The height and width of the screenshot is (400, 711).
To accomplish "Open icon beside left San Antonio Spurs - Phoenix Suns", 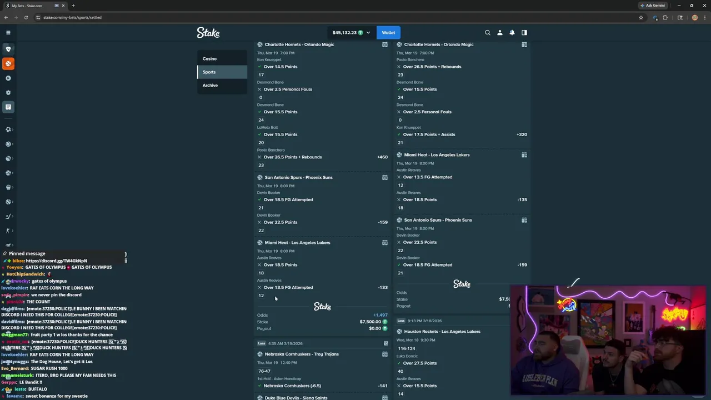I will click(384, 177).
